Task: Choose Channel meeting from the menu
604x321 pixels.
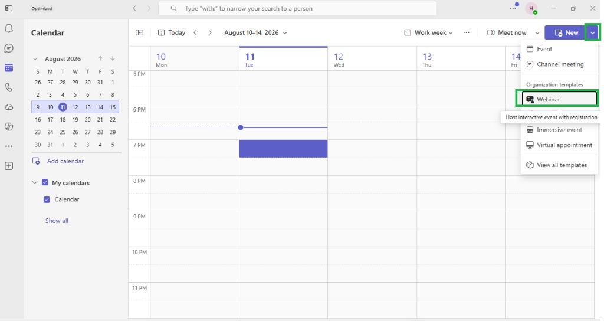Action: [x=559, y=64]
